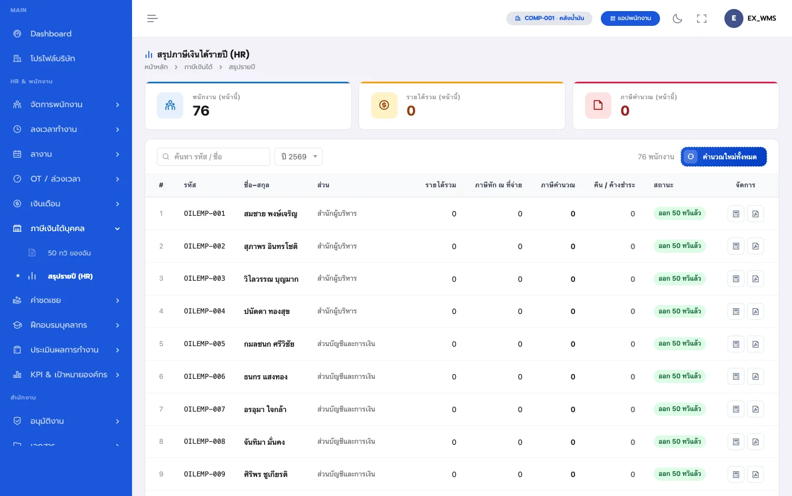Click the PDF document icon for OILEMP-006
This screenshot has width=792, height=496.
pos(756,376)
